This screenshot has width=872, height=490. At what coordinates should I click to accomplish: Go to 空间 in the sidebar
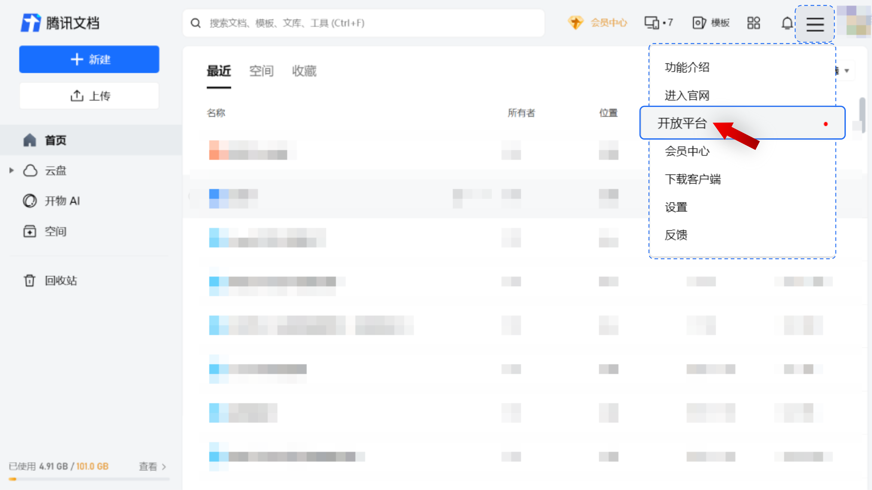(55, 232)
